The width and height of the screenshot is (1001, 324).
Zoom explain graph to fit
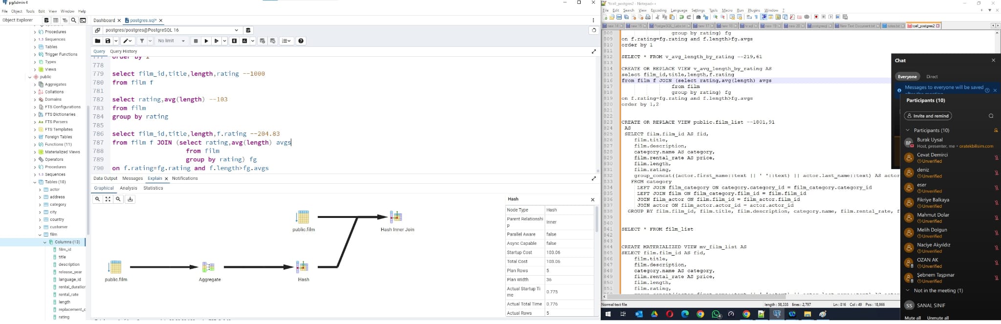click(108, 199)
